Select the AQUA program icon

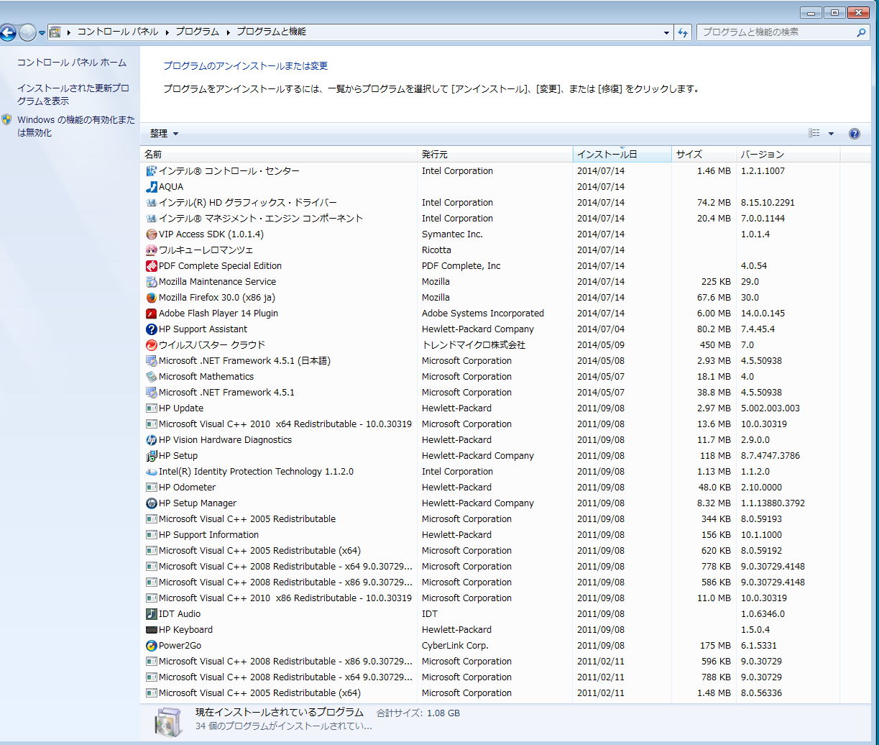[x=151, y=187]
